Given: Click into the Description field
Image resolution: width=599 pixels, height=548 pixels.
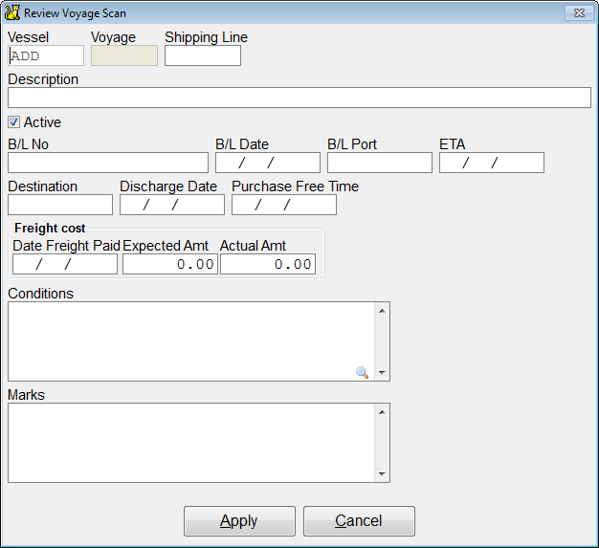Looking at the screenshot, I should pyautogui.click(x=299, y=98).
